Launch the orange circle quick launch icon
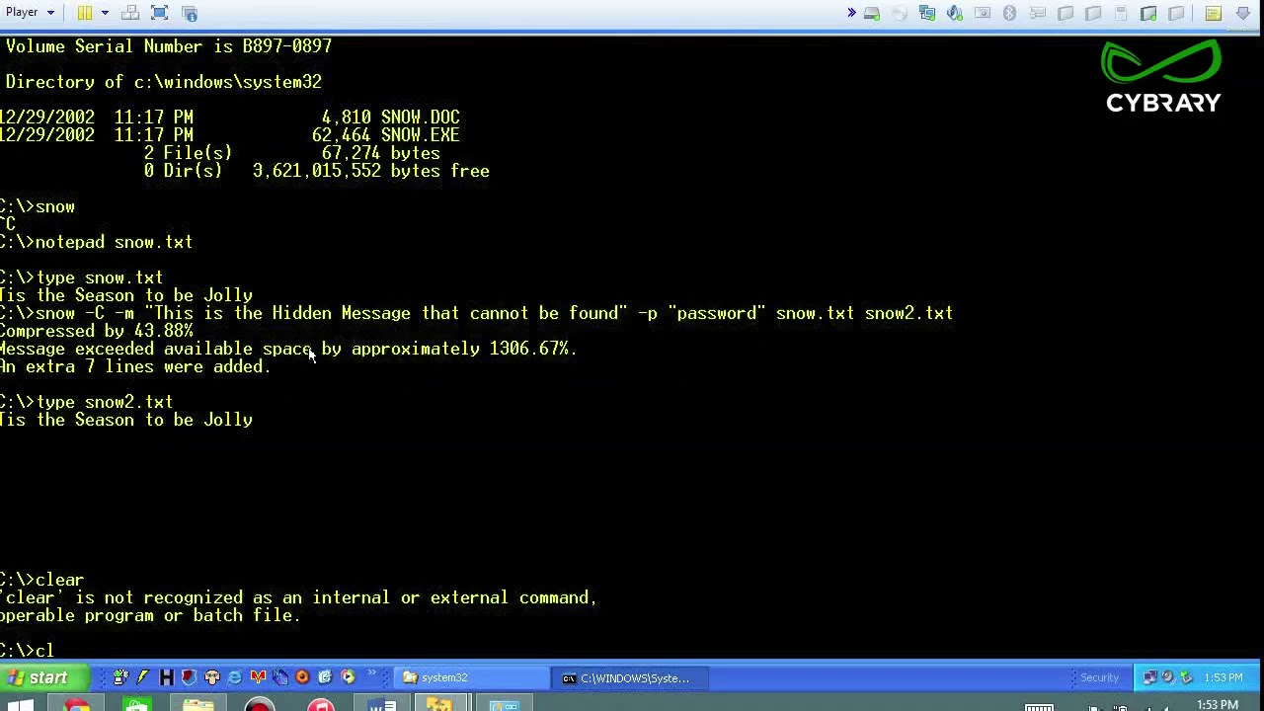Viewport: 1264px width, 711px height. coord(302,677)
